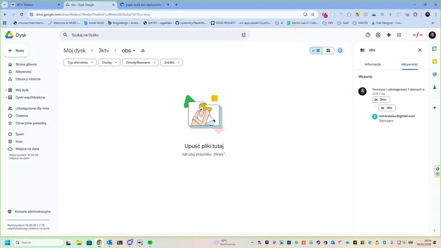Collapse the side panel with bottom chevron
The height and width of the screenshot is (248, 441).
point(434,230)
